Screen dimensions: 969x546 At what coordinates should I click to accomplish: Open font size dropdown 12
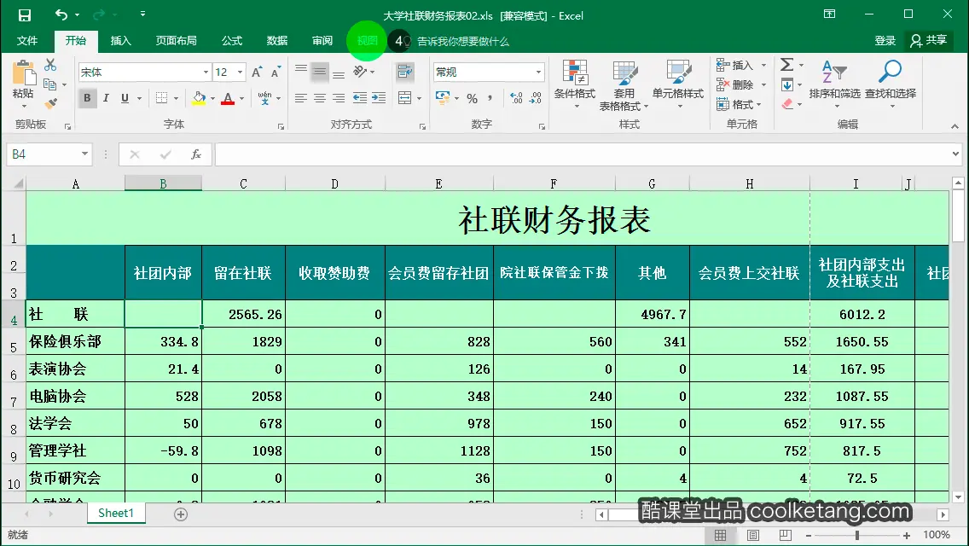coord(240,73)
